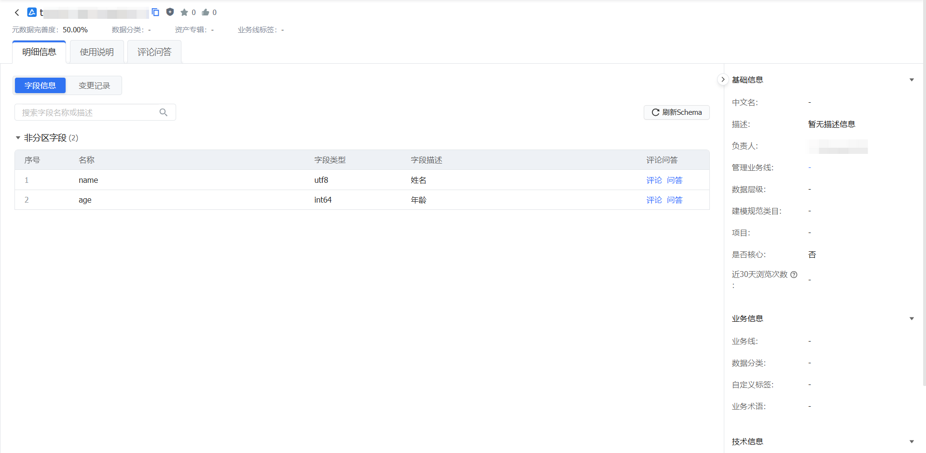The image size is (926, 453).
Task: Focus the field name search box
Action: pyautogui.click(x=89, y=112)
